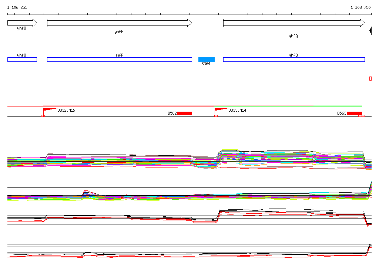This screenshot has width=379, height=264.
Task: Click the D563 label text
Action: (342, 113)
